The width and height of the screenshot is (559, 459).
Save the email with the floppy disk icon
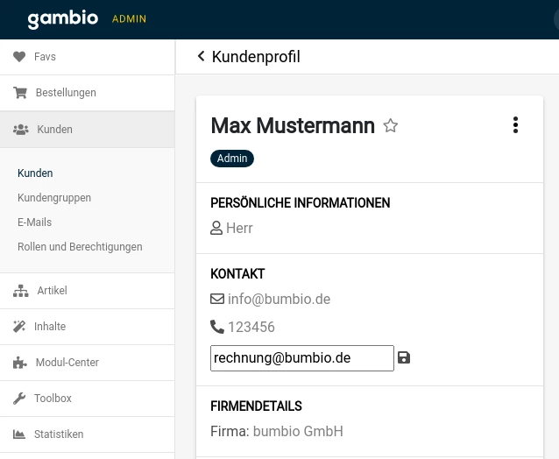[404, 357]
